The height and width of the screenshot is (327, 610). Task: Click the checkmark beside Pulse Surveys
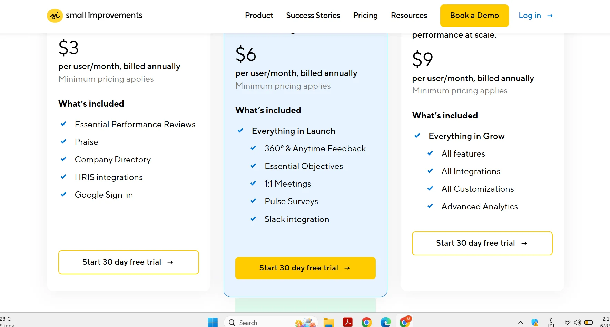(253, 201)
